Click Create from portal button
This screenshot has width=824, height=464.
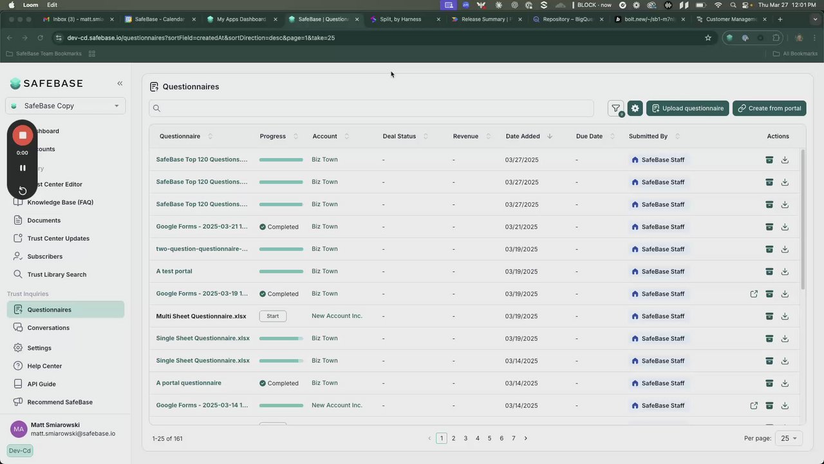(x=769, y=108)
